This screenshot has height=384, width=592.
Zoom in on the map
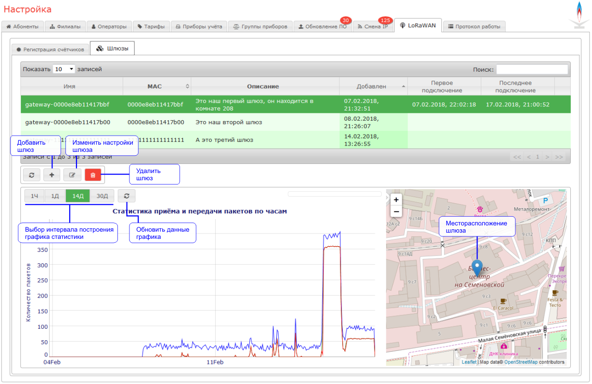pyautogui.click(x=396, y=199)
